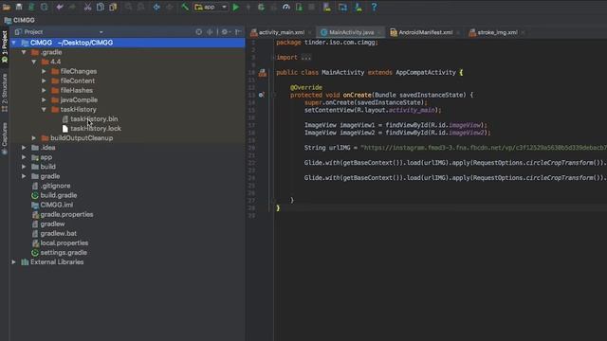This screenshot has width=607, height=341.
Task: Navigate Back with the blue arrow icon
Action: pyautogui.click(x=156, y=7)
